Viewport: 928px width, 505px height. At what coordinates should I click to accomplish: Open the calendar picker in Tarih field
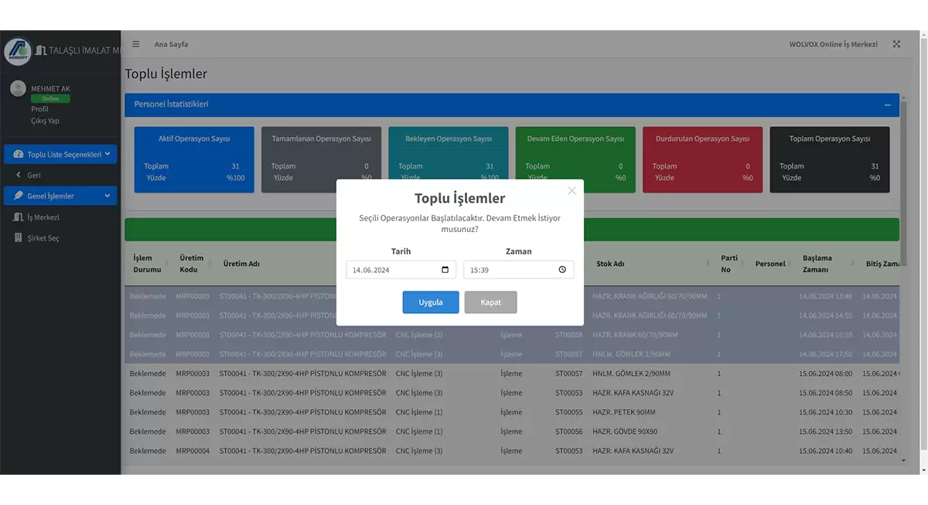(x=445, y=270)
